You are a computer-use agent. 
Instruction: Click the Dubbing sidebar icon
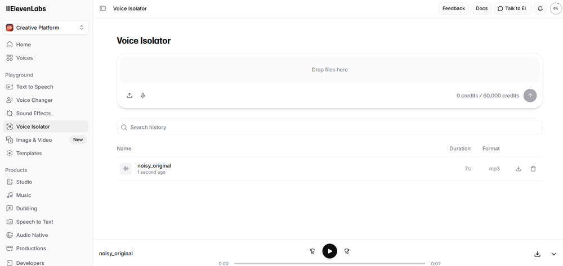click(10, 208)
